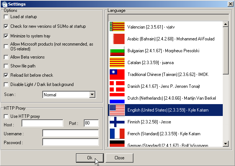Viewport: 235px width, 166px height.
Task: Select Danish - Jens P. Jensen Tonajt
Action: coord(165,86)
